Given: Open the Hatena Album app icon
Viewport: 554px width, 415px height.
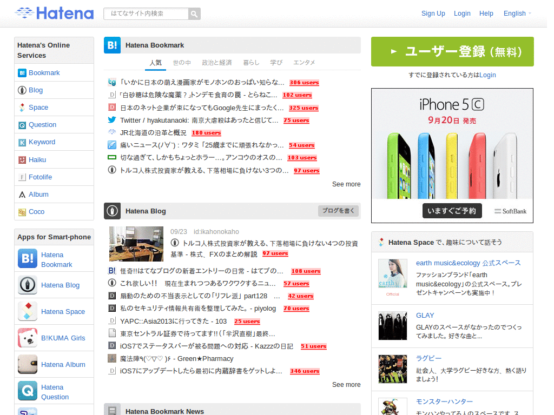Looking at the screenshot, I should coord(28,364).
